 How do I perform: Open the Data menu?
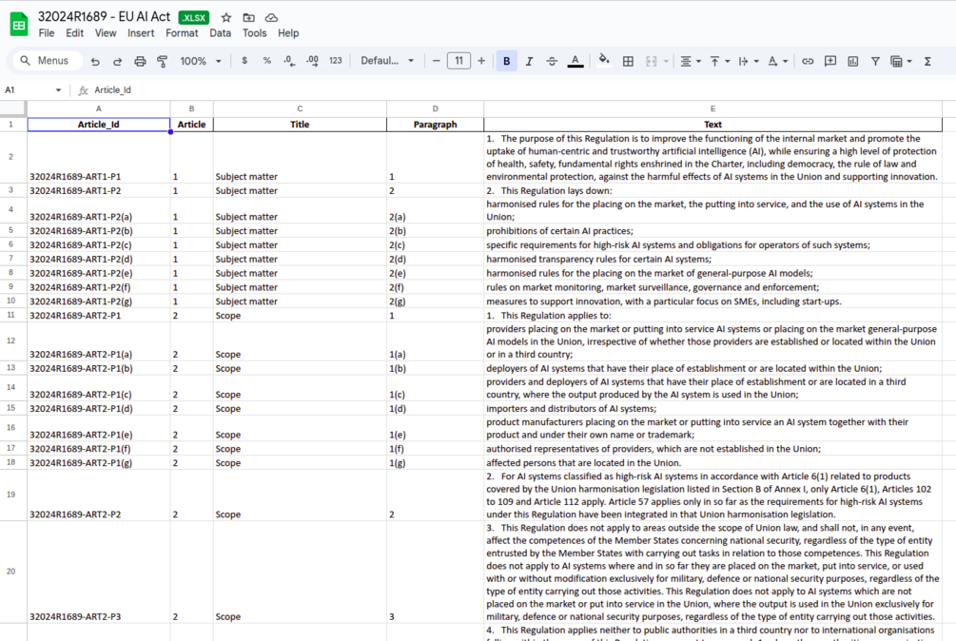220,33
